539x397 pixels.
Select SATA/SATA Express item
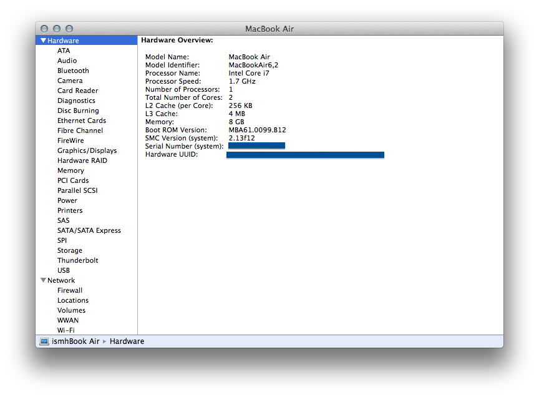coord(89,230)
